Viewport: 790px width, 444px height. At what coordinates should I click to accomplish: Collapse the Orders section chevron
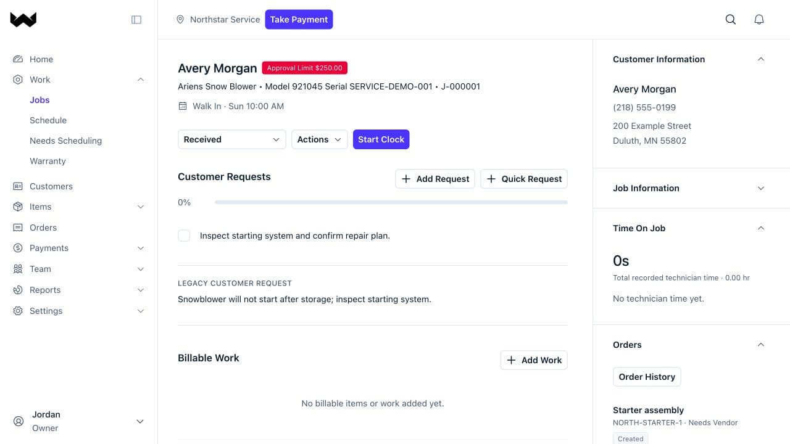761,345
